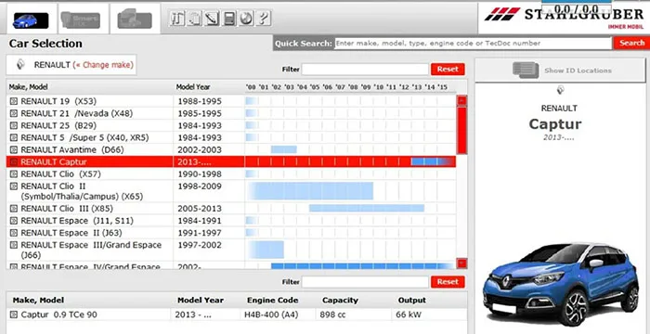The image size is (650, 334).
Task: Open the greyed SmartFix tab
Action: point(80,19)
